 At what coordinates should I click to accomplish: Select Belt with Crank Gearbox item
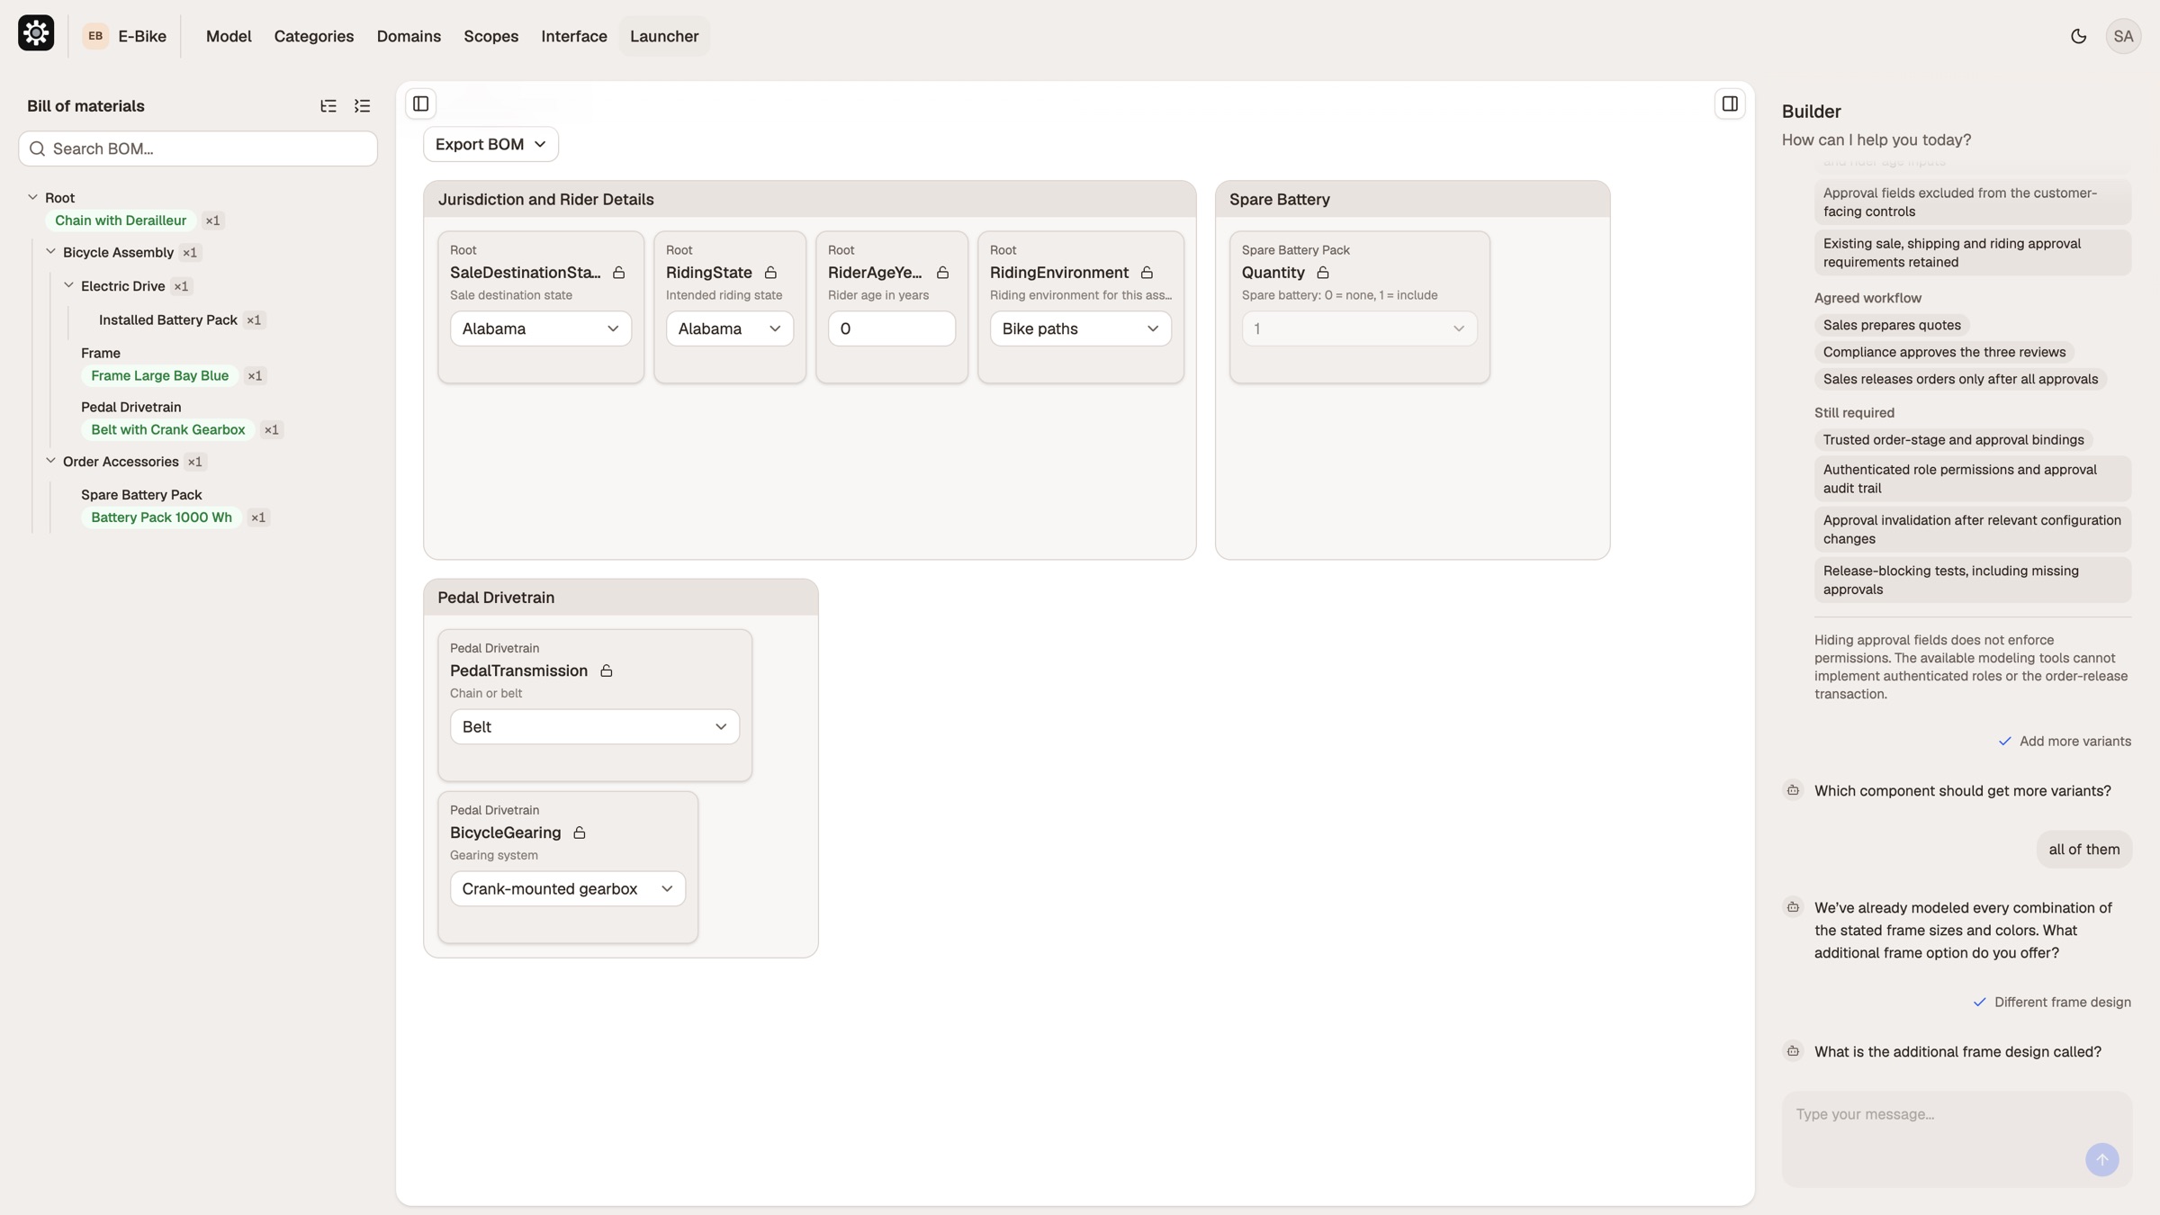click(168, 429)
